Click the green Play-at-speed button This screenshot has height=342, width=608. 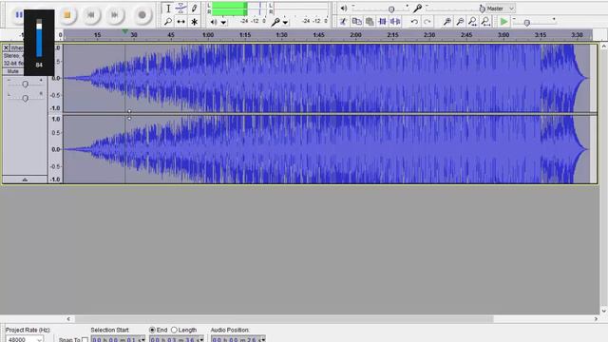tap(503, 22)
